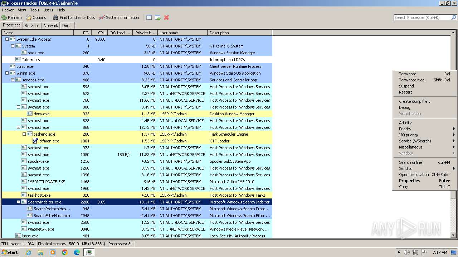458x257 pixels.
Task: Switch to the Services tab
Action: [32, 26]
